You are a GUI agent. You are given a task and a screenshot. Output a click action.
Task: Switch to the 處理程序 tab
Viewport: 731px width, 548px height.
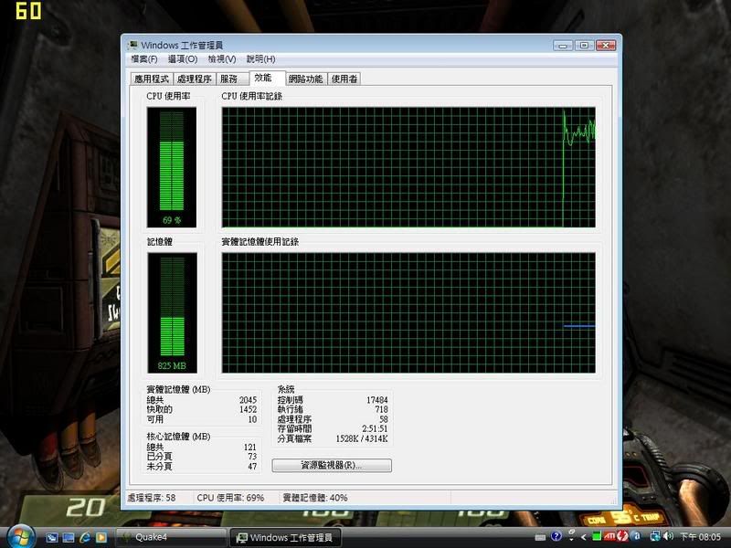point(194,79)
